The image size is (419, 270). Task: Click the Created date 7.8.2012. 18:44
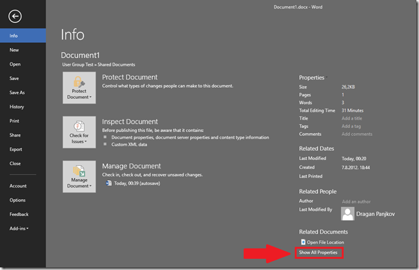point(356,168)
